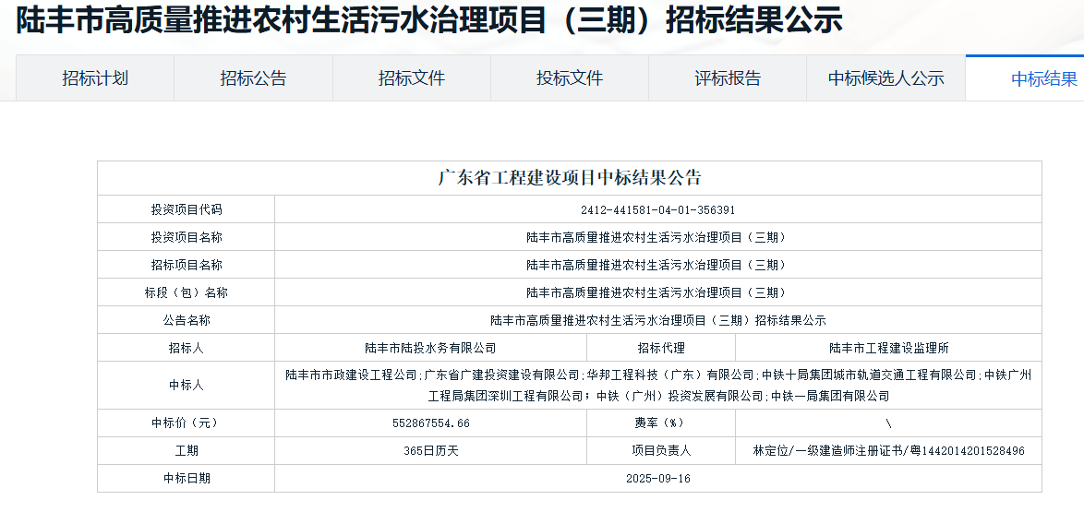
Task: Click the value in the 标段（包）名称 row
Action: pos(657,292)
